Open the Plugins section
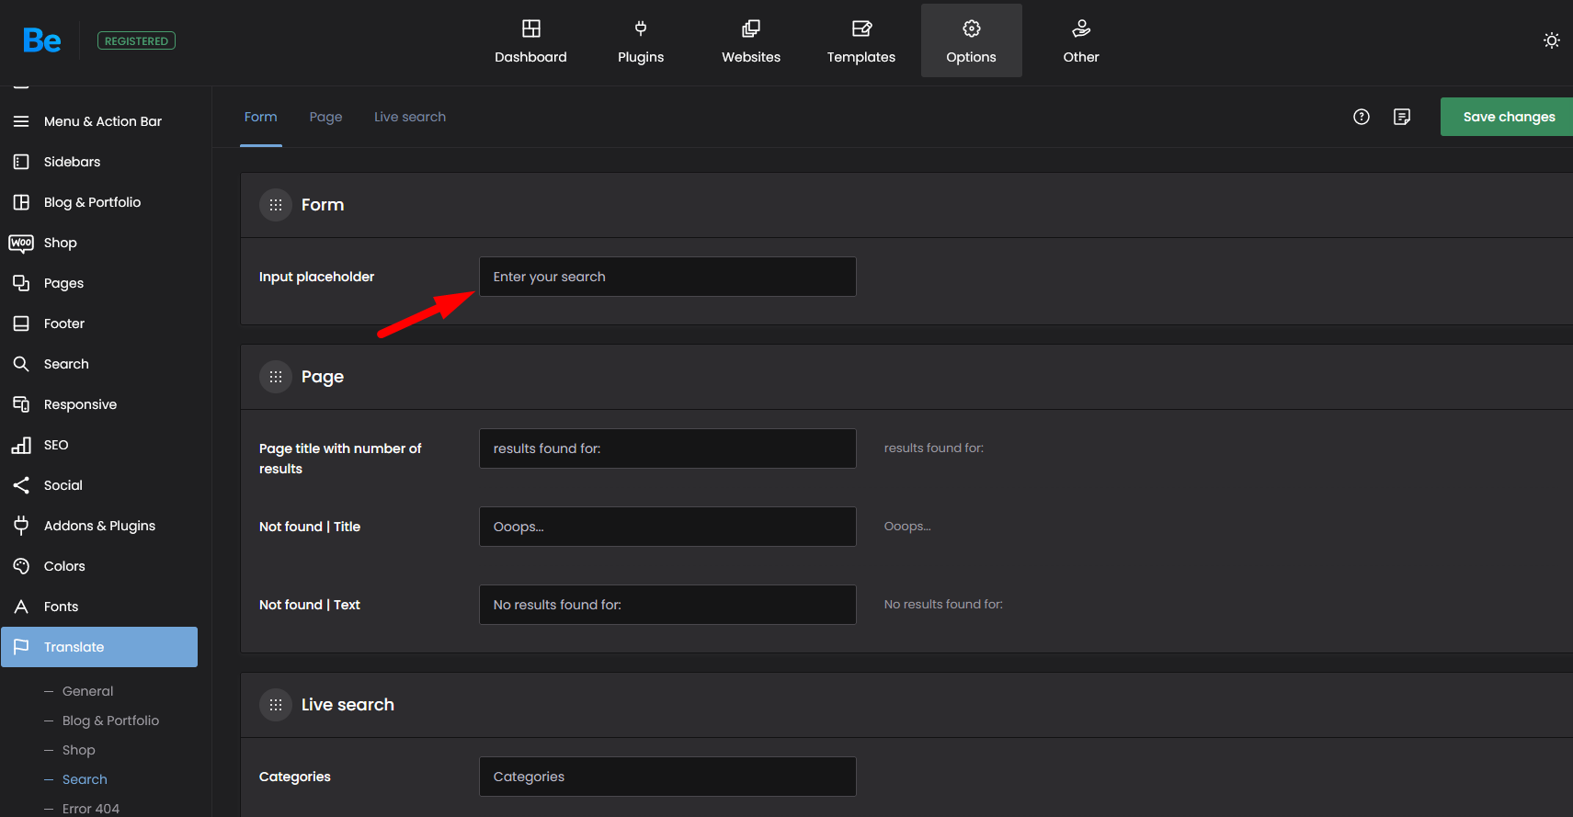Viewport: 1573px width, 817px height. click(x=641, y=41)
